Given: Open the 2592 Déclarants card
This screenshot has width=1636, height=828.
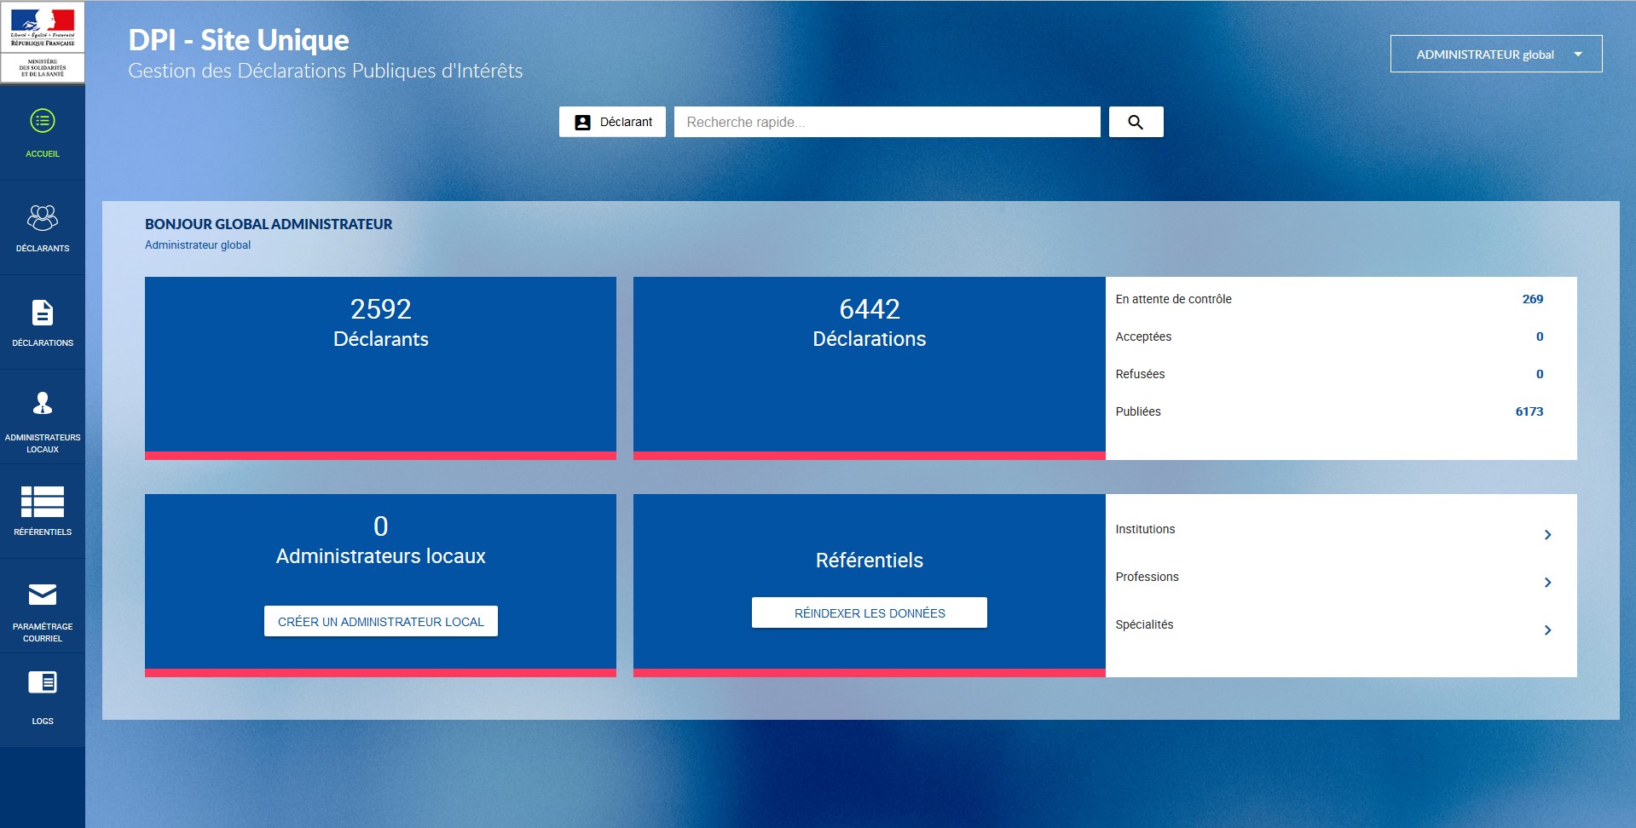Looking at the screenshot, I should point(380,368).
